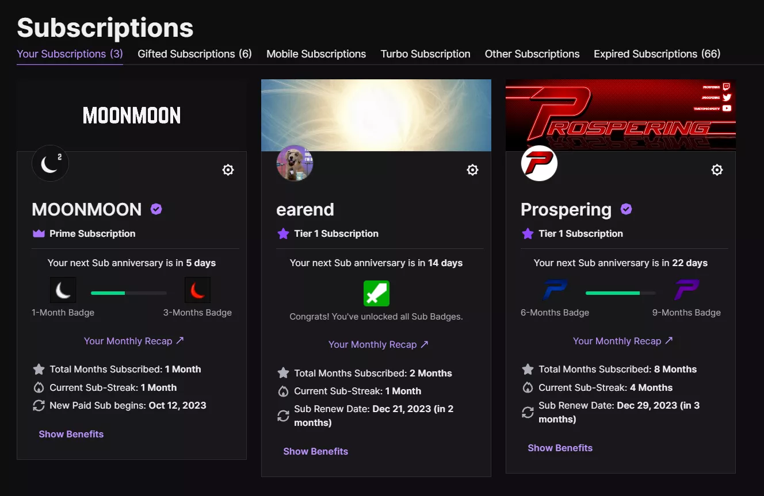Switch to Gifted Subscriptions tab
Viewport: 764px width, 496px height.
(x=194, y=53)
